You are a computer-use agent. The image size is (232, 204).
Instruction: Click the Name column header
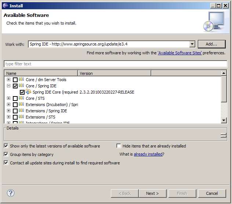(x=41, y=73)
